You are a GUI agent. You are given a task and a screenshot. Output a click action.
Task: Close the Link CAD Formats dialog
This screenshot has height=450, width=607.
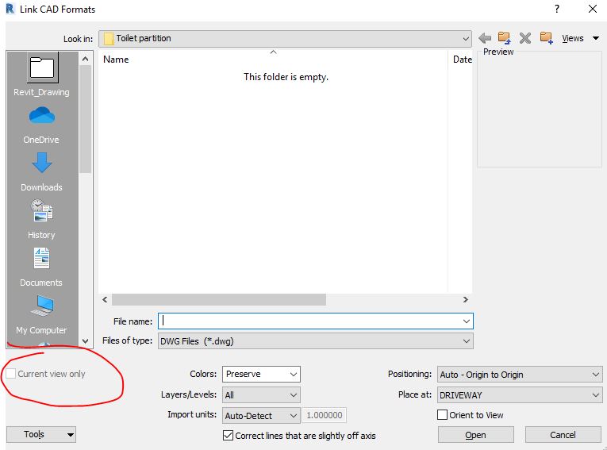tap(592, 9)
